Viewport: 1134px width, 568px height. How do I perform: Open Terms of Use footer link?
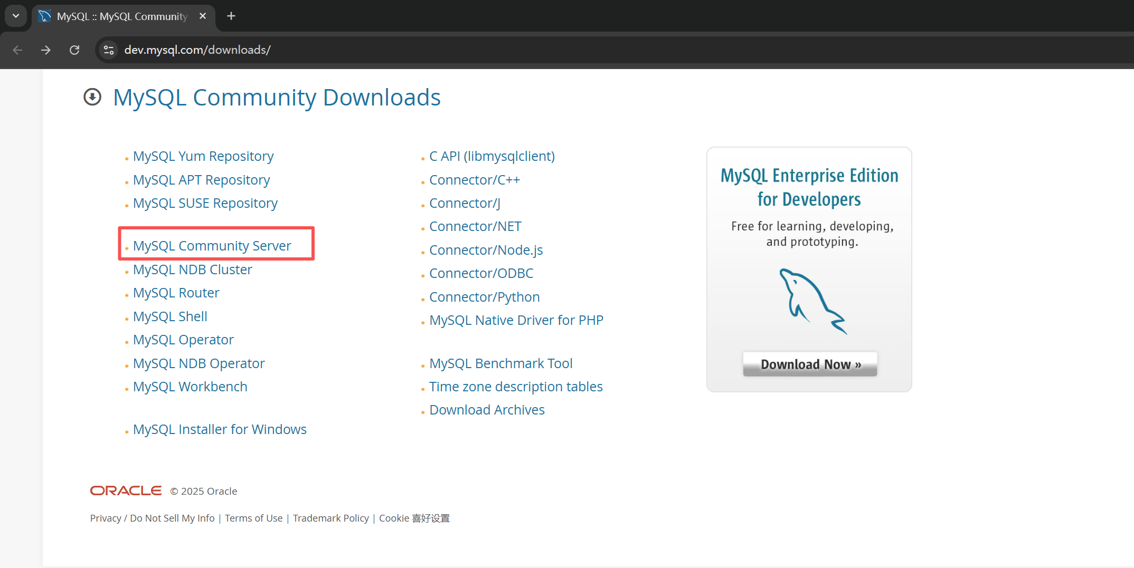point(253,518)
